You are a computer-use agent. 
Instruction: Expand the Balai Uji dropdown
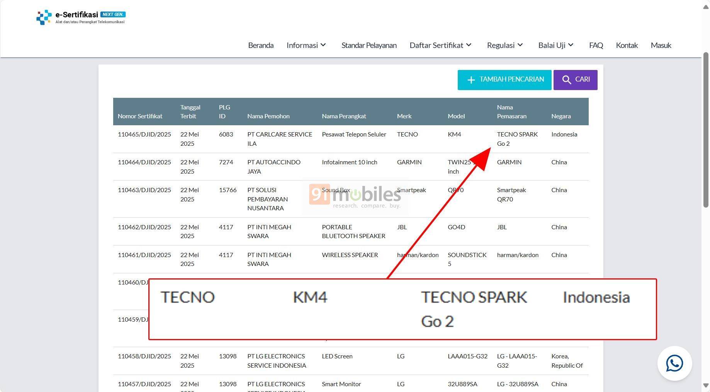(x=556, y=45)
